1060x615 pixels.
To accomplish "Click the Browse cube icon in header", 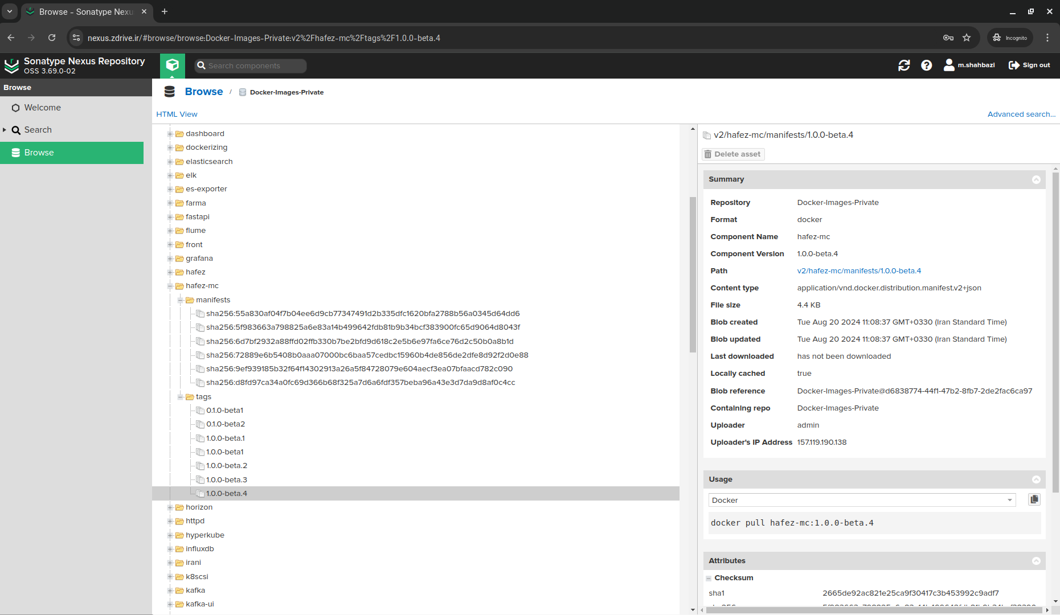I will pyautogui.click(x=172, y=65).
